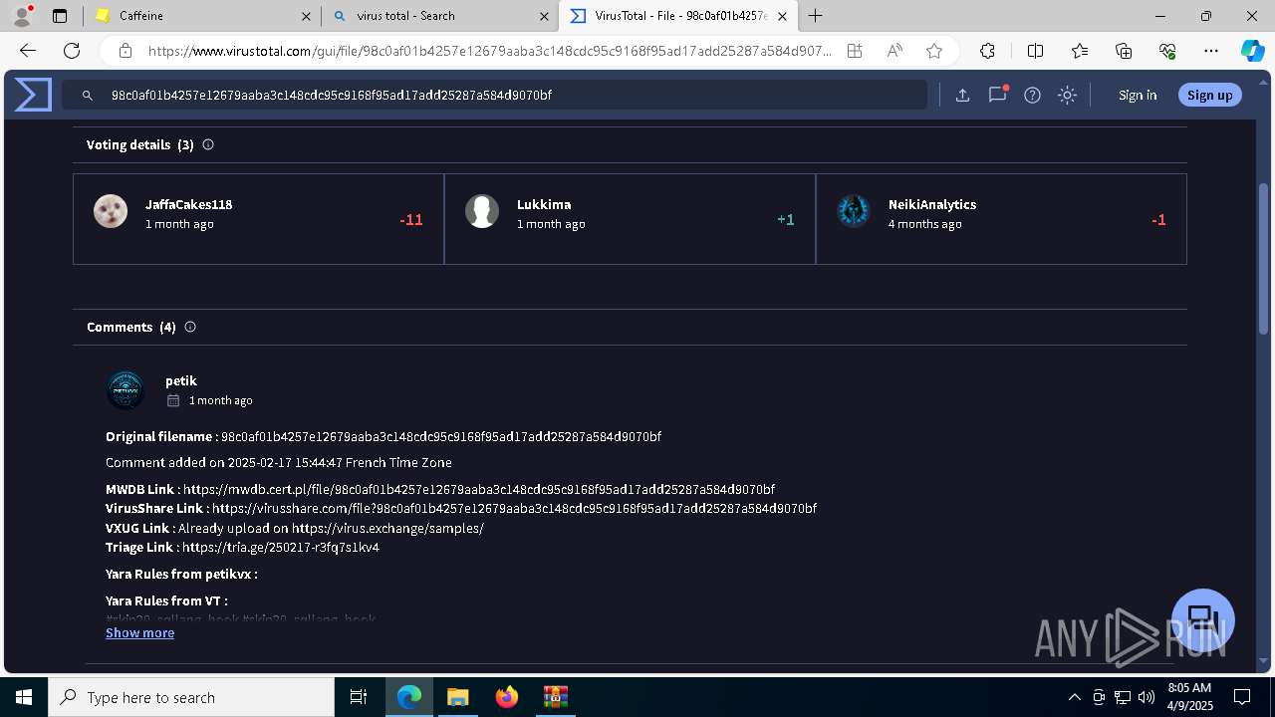Click the Sign in link

[1138, 95]
